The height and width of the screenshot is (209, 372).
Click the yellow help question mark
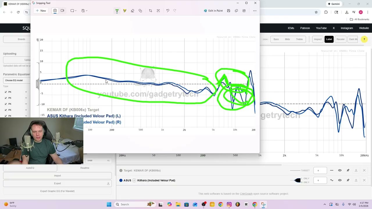pos(364,39)
